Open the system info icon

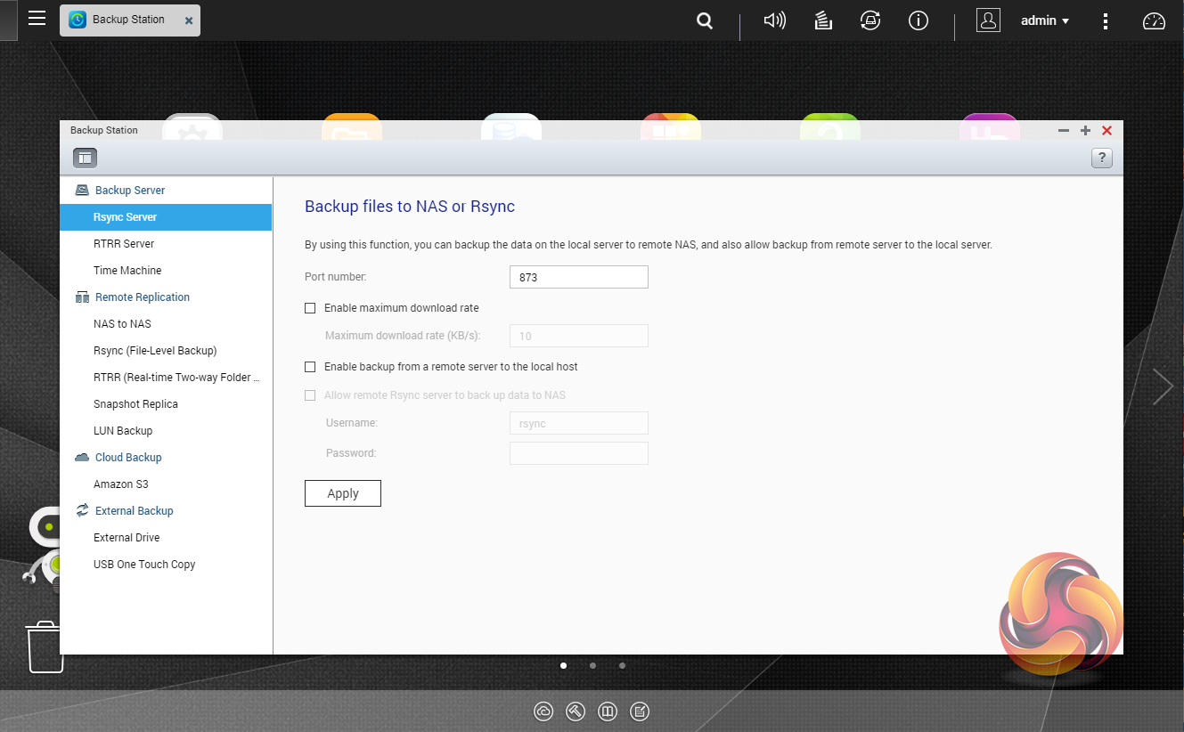(x=918, y=20)
